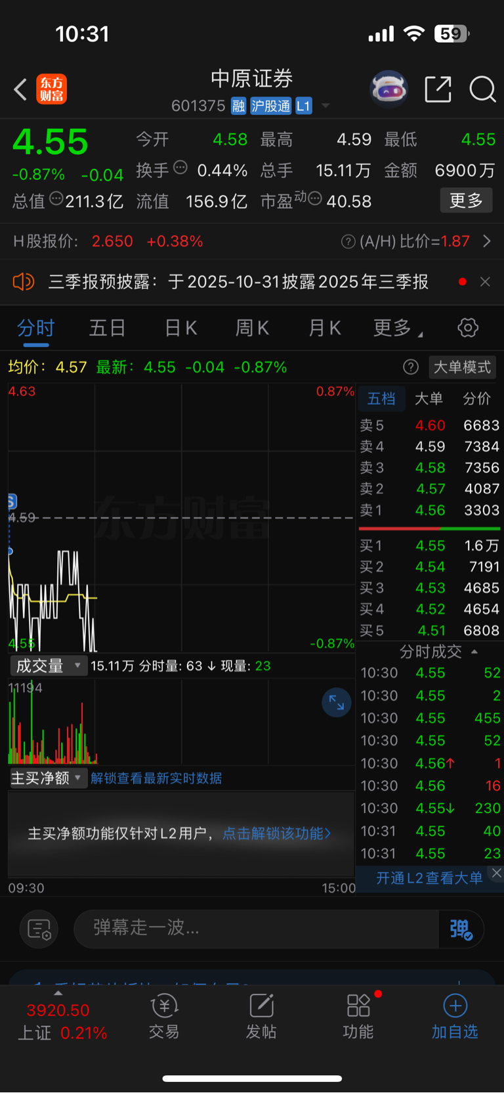Click the 更多 quote details button

tap(466, 200)
